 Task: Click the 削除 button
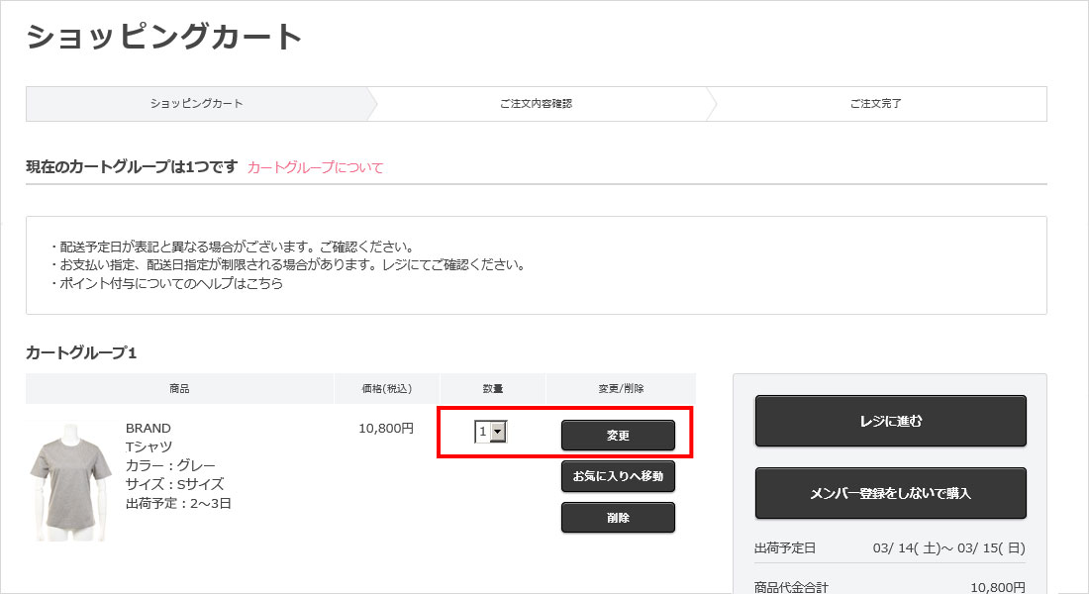pyautogui.click(x=618, y=518)
